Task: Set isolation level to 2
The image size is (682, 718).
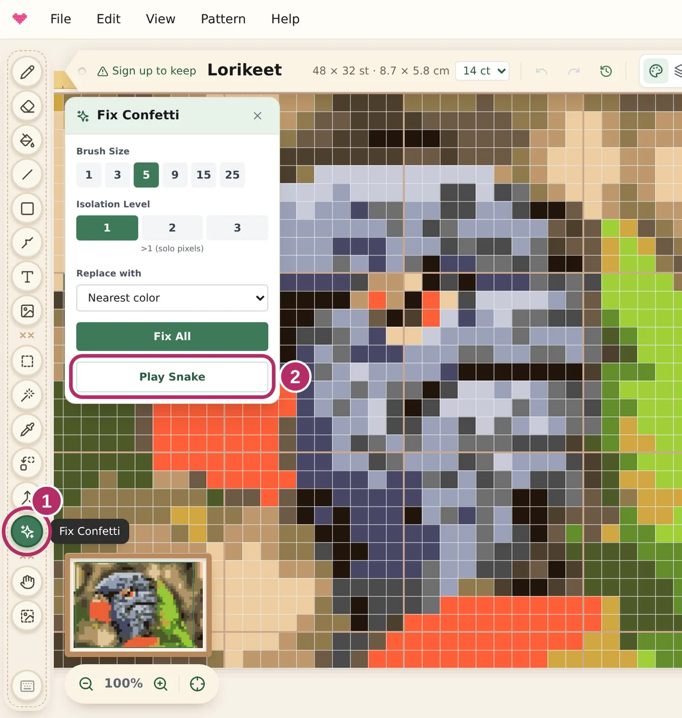Action: 172,228
